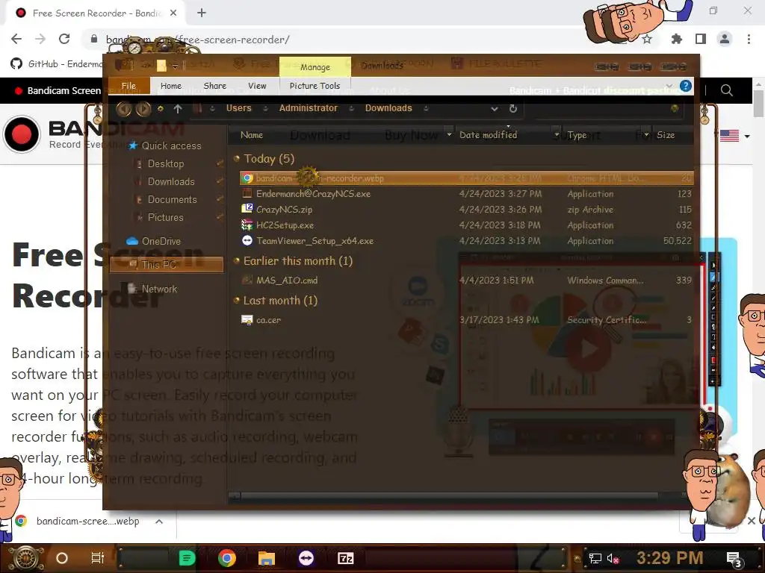Image resolution: width=765 pixels, height=573 pixels.
Task: Sort files by Size column
Action: [x=666, y=135]
